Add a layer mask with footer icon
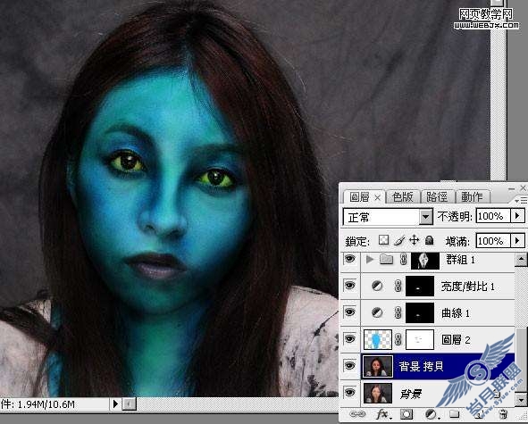 (406, 414)
